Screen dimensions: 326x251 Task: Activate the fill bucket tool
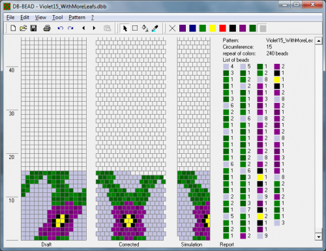tap(145, 28)
